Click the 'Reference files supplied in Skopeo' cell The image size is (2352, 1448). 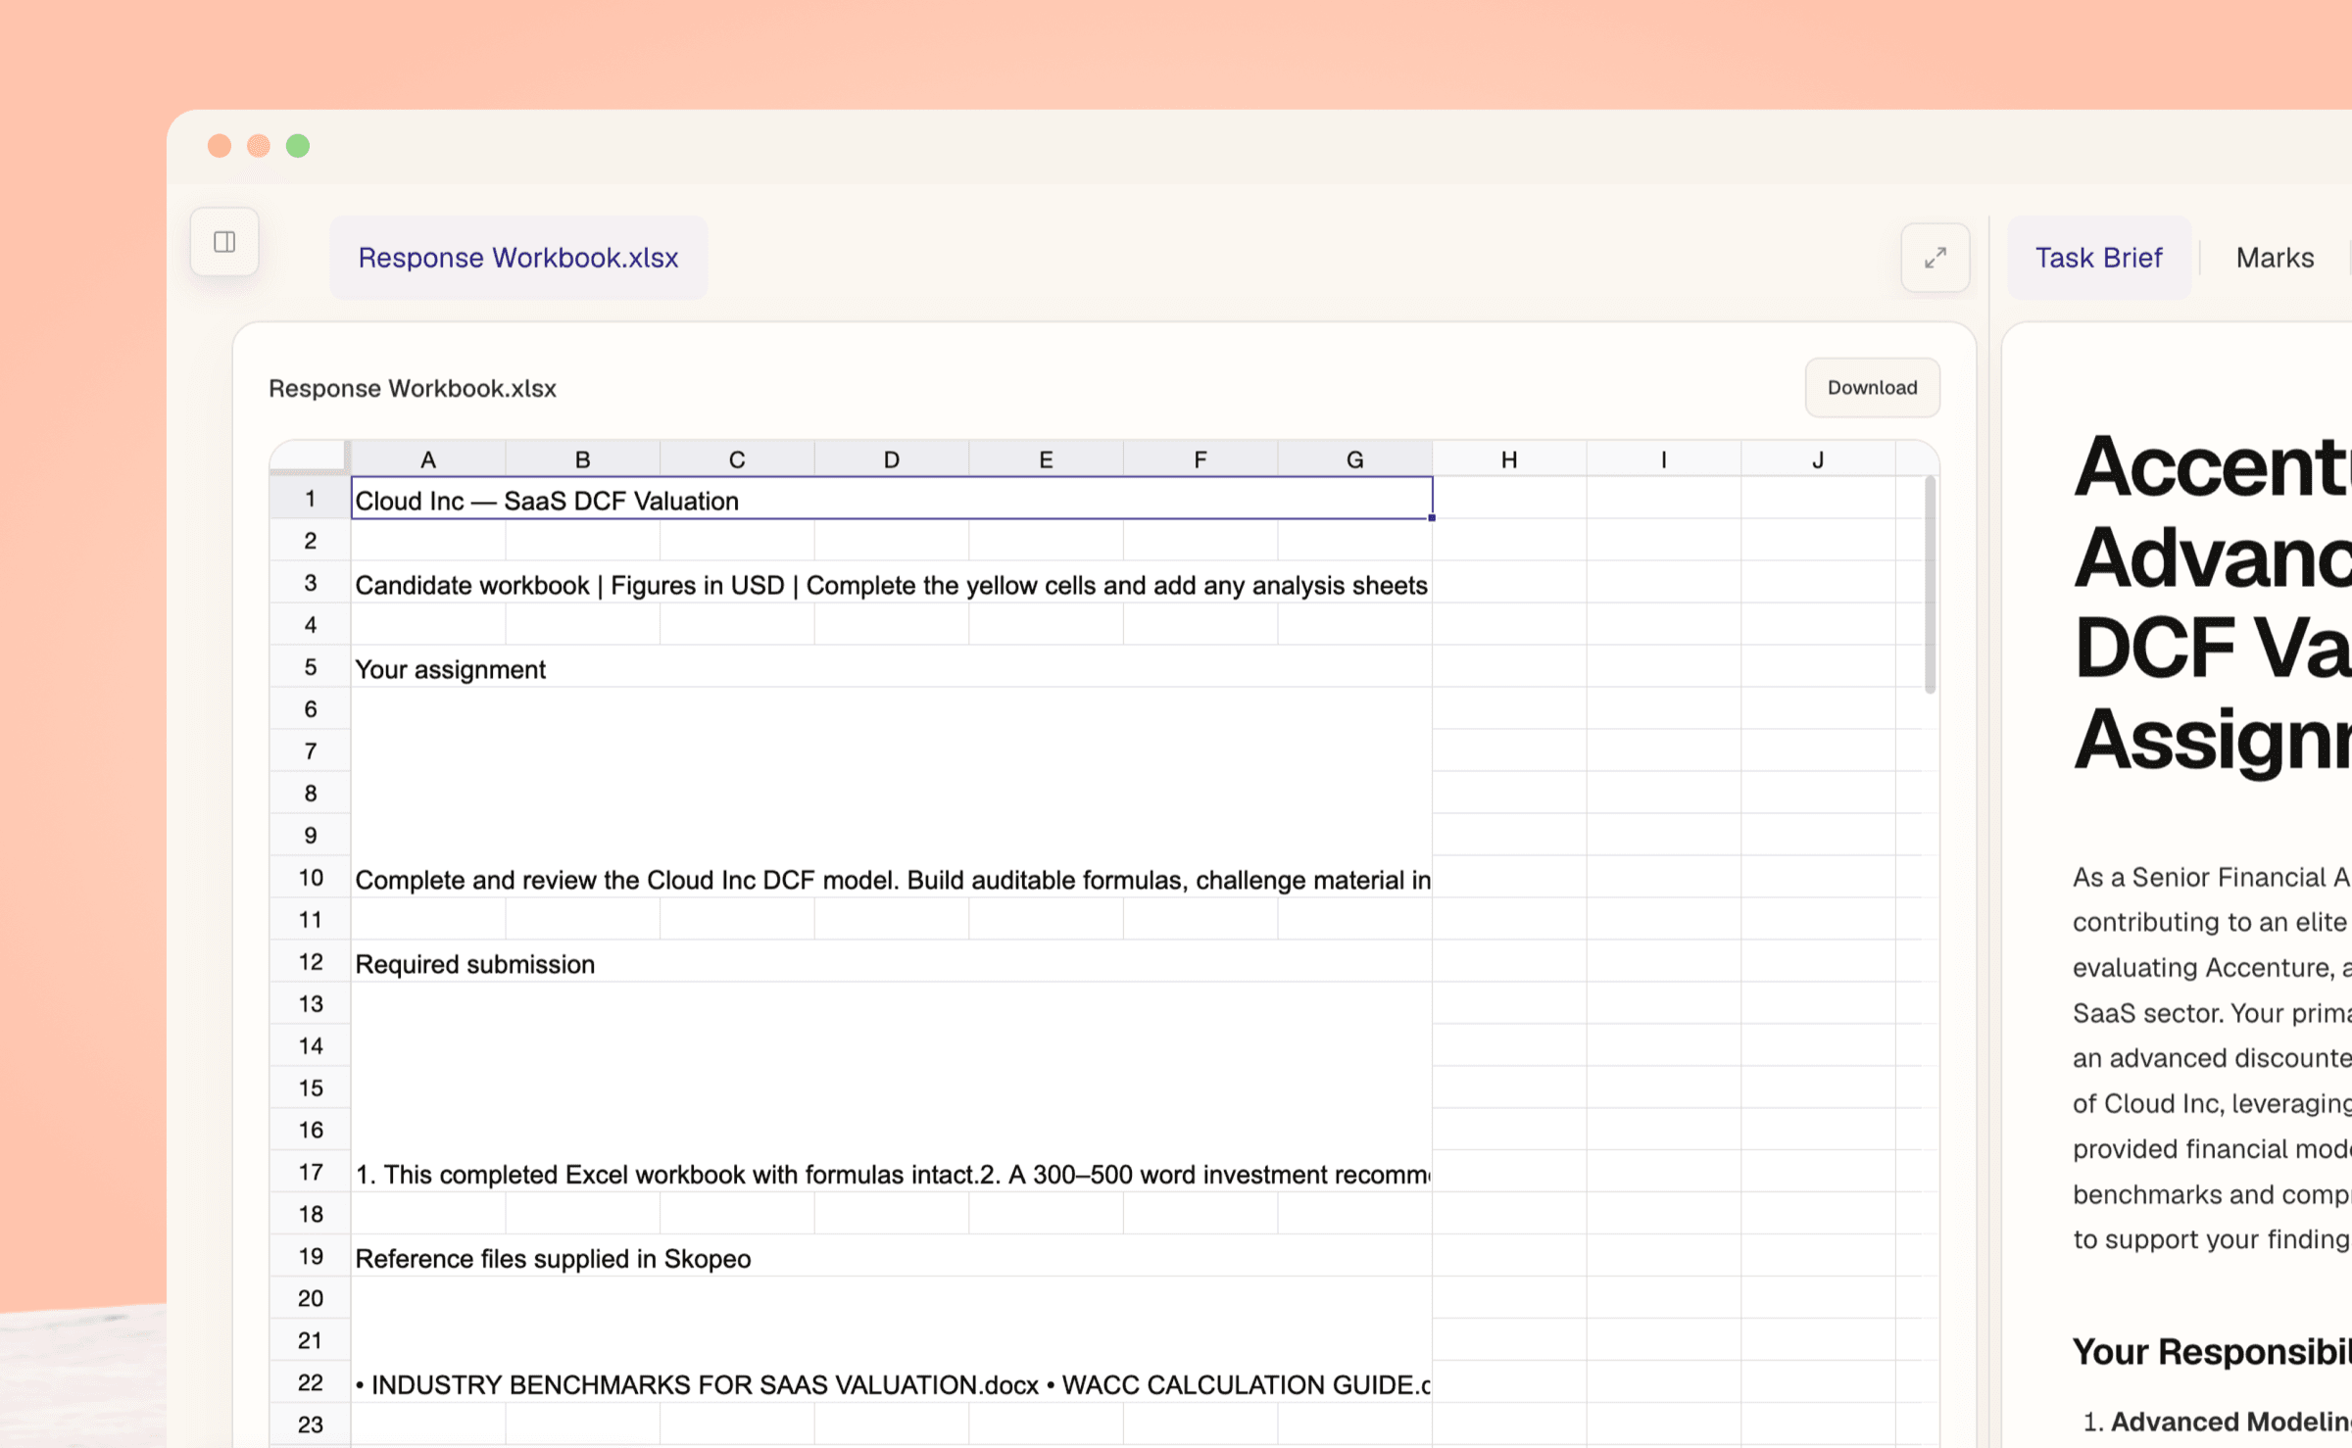(x=892, y=1256)
